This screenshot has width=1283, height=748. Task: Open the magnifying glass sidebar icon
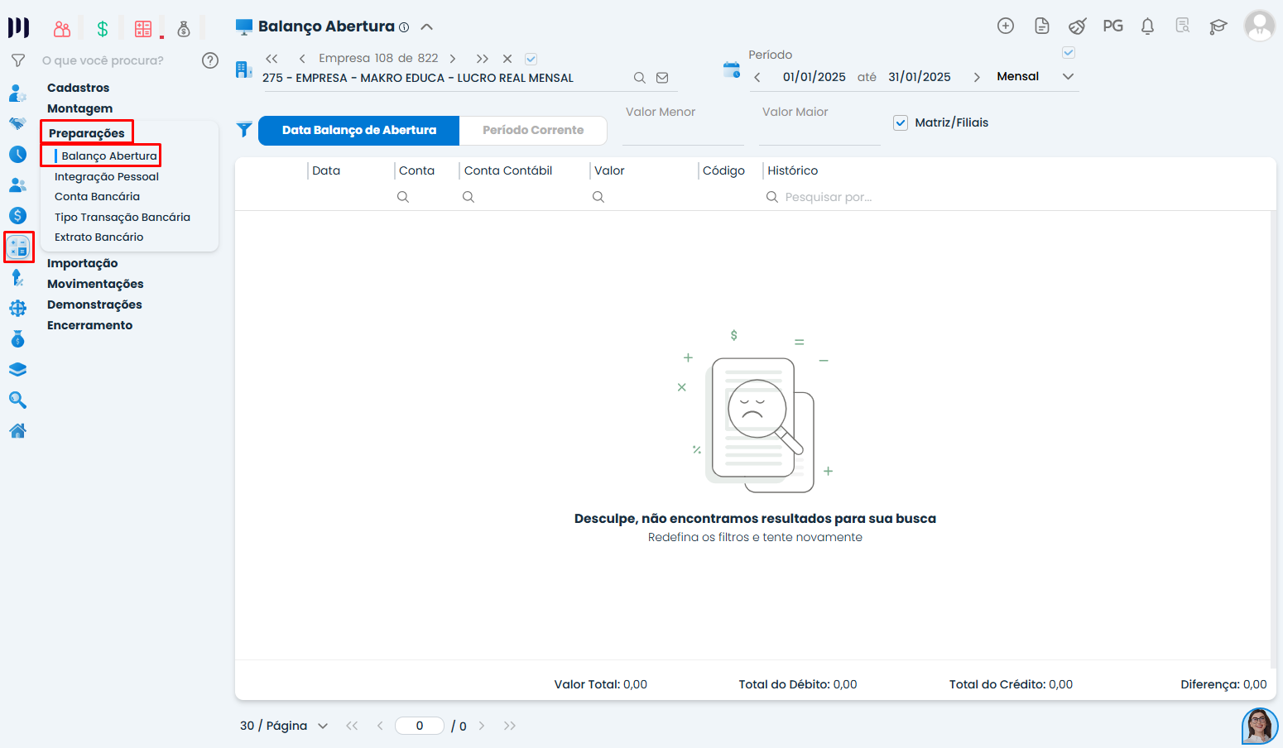(17, 400)
